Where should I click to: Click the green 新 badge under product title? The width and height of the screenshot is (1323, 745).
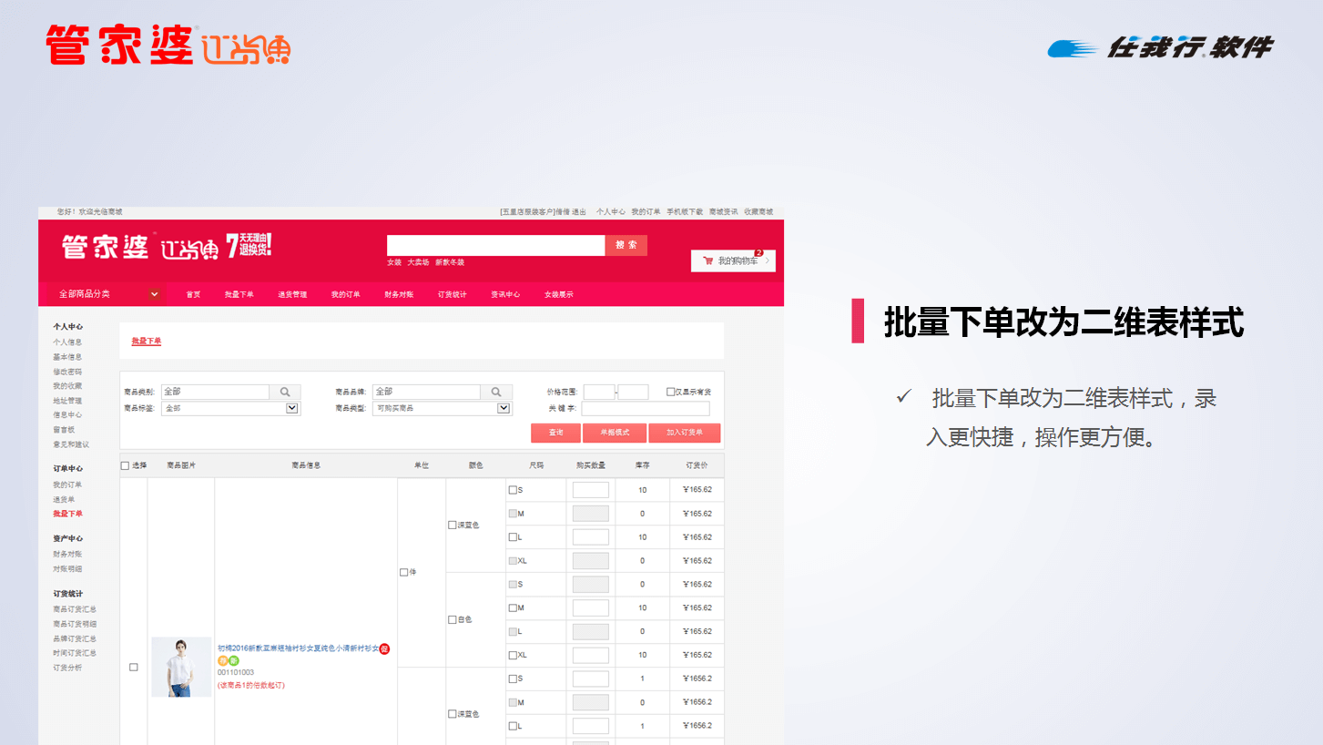(234, 660)
